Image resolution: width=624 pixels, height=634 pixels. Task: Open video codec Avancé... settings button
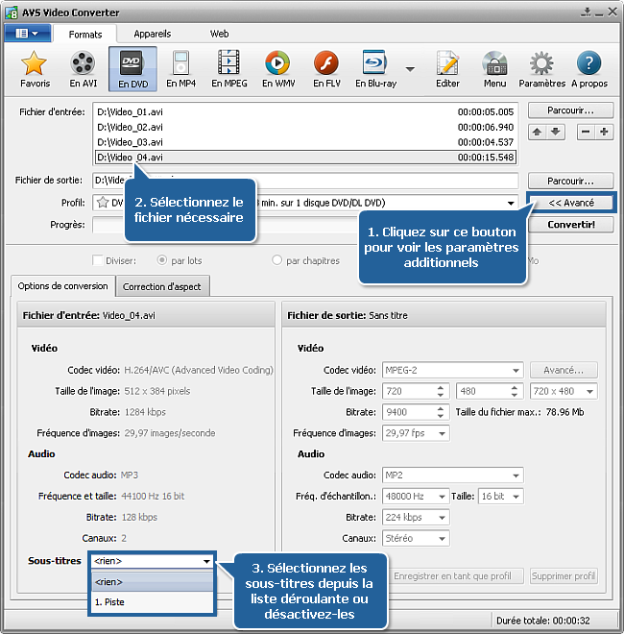pos(564,370)
